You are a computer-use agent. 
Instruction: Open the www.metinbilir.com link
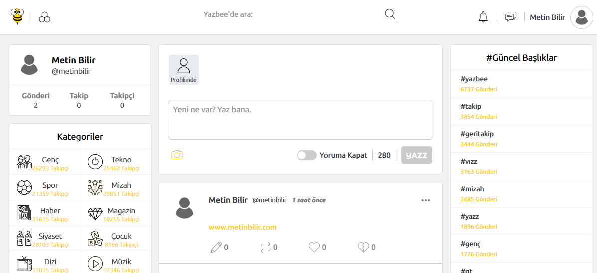(242, 227)
